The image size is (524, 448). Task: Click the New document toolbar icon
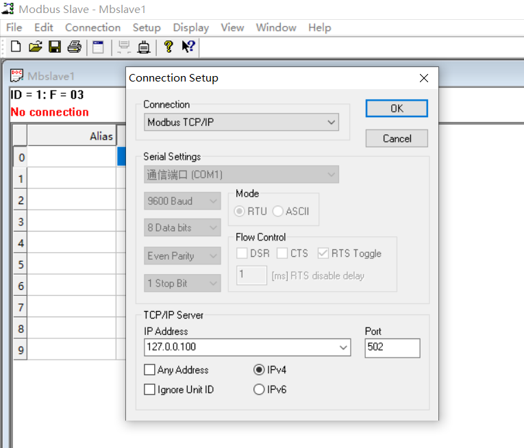[x=15, y=47]
